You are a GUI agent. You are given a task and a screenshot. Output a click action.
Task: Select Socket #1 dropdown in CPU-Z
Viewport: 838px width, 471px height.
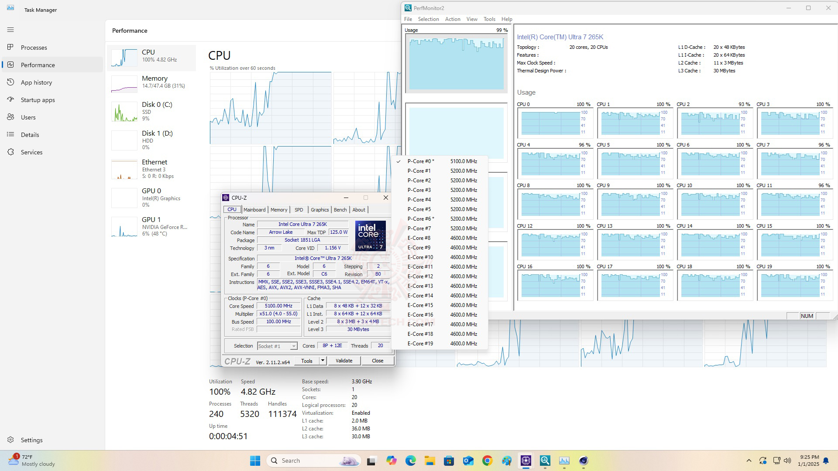pyautogui.click(x=276, y=346)
